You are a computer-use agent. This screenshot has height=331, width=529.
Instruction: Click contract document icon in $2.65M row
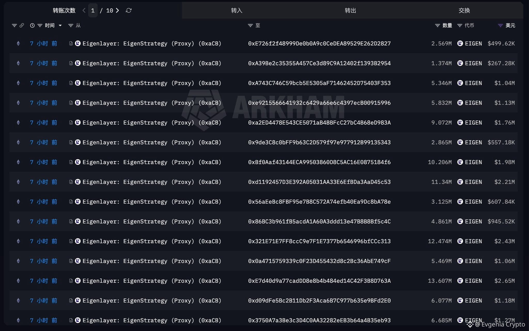point(71,281)
